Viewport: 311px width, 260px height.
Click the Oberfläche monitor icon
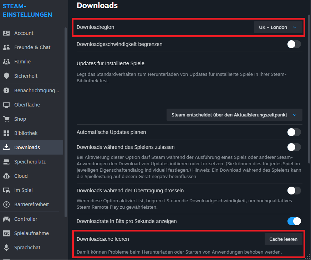(x=6, y=105)
